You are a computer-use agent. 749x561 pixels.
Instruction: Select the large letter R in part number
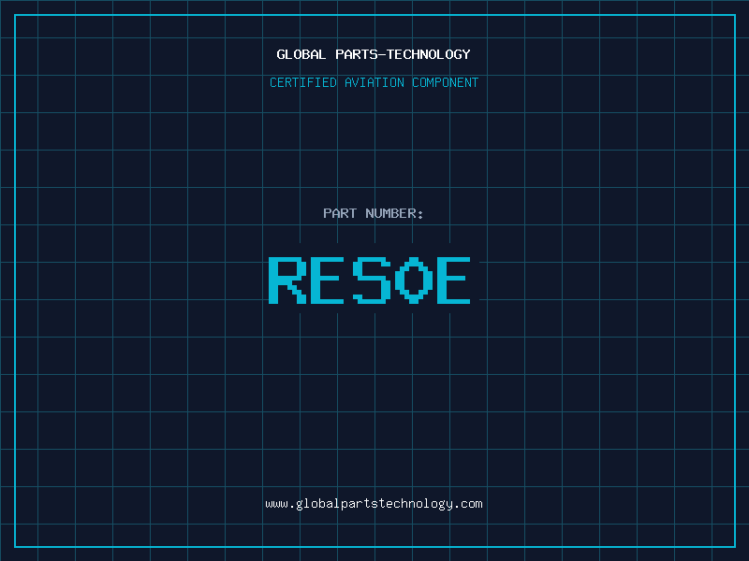point(288,280)
